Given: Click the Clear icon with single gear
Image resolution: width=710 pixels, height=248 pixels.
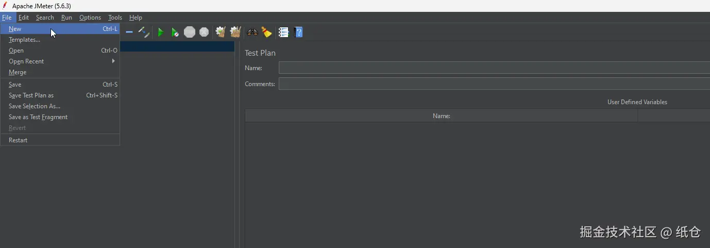Looking at the screenshot, I should point(221,32).
